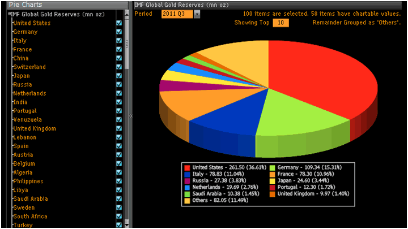Toggle the United Kingdom checkbox

pyautogui.click(x=119, y=128)
